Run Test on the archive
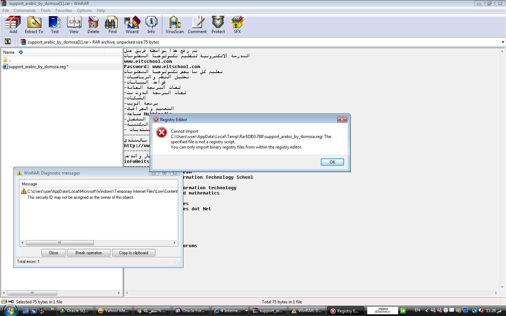This screenshot has width=506, height=316. (55, 25)
